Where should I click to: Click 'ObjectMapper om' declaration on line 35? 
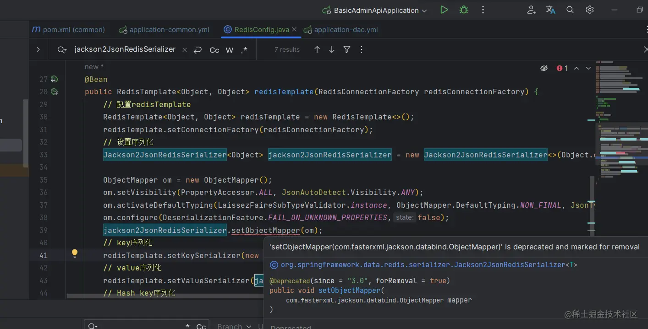point(137,180)
